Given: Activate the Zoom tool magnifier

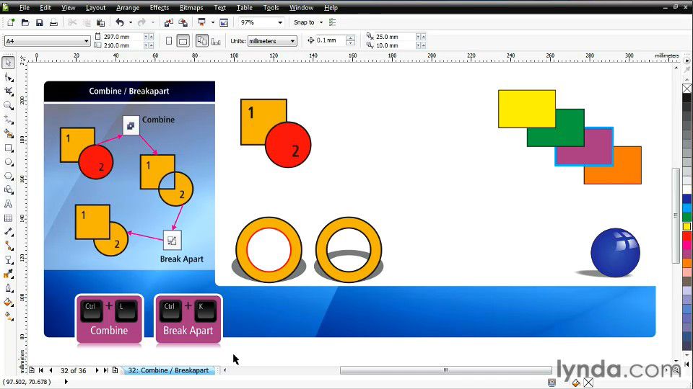Looking at the screenshot, I should tap(9, 105).
